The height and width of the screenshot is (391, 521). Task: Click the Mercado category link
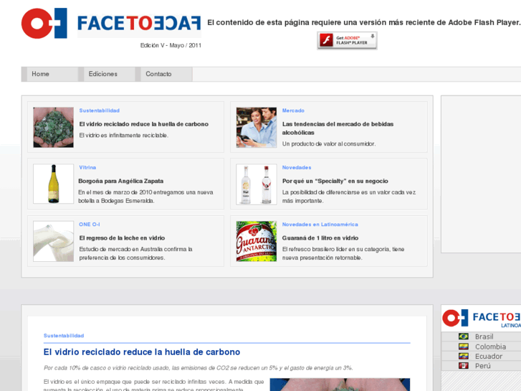pos(293,110)
